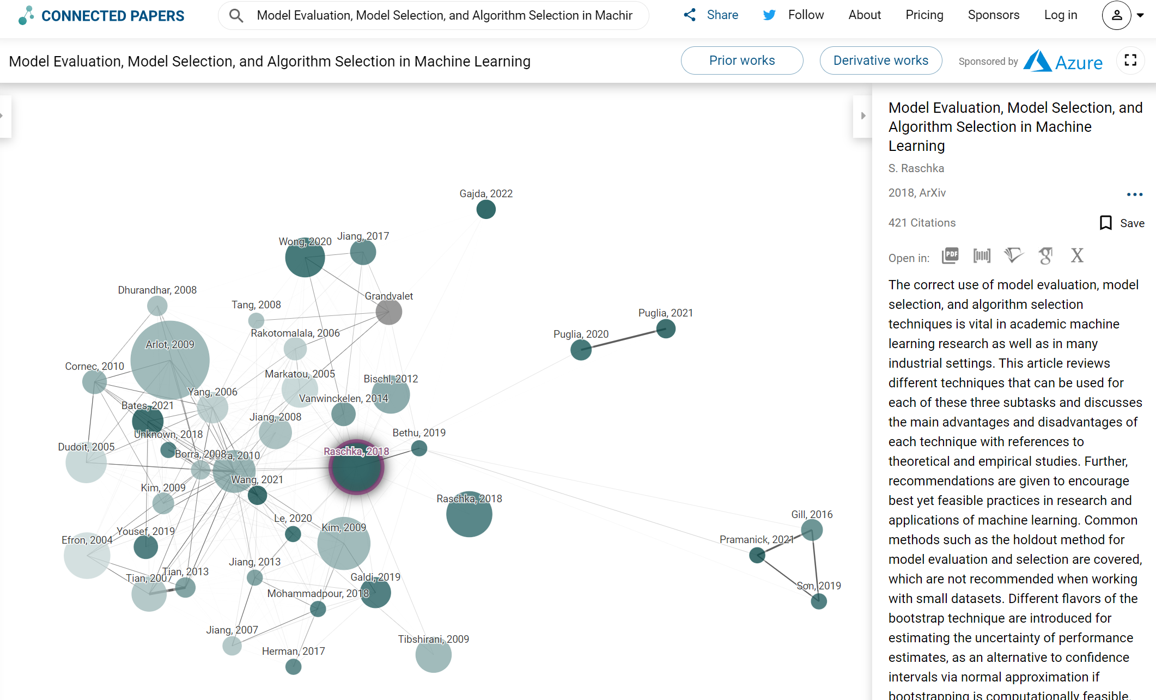Viewport: 1156px width, 700px height.
Task: Click the search bar input field
Action: [444, 15]
